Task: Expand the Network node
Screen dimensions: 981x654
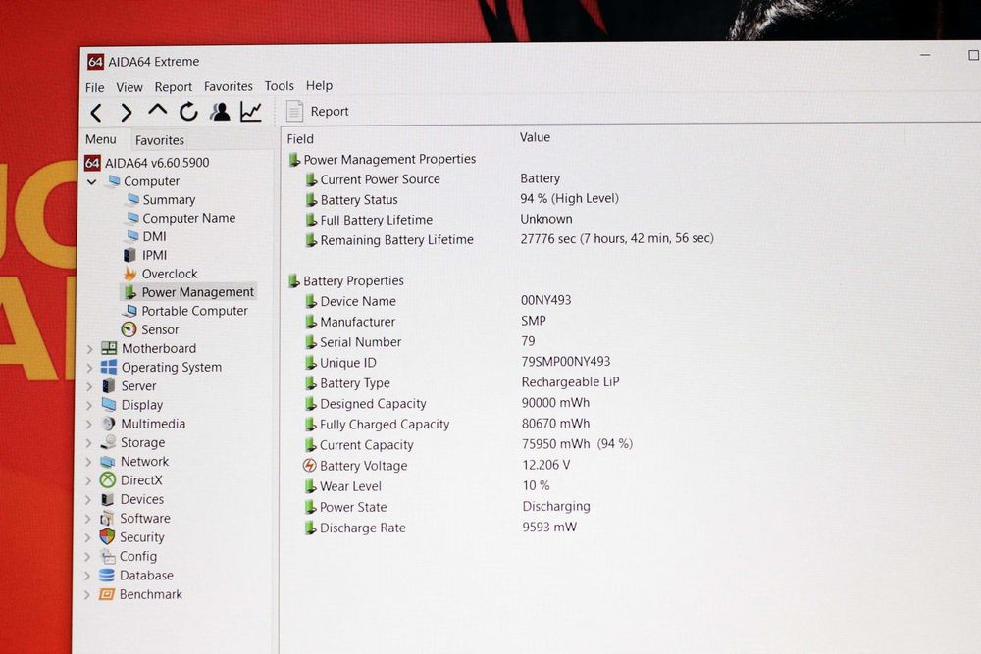Action: pos(89,462)
